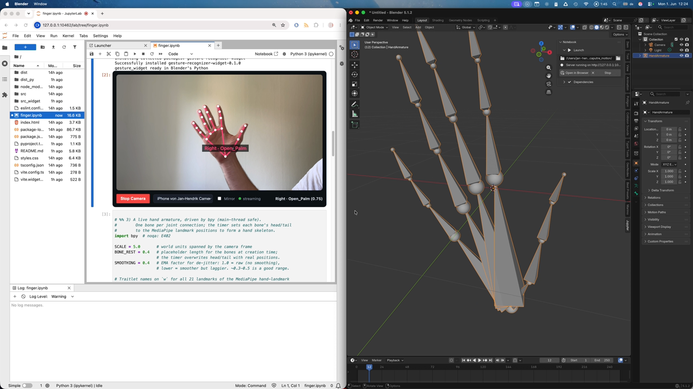Viewport: 693px width, 389px height.
Task: Open the Shading workspace tab in Blender
Action: click(437, 21)
